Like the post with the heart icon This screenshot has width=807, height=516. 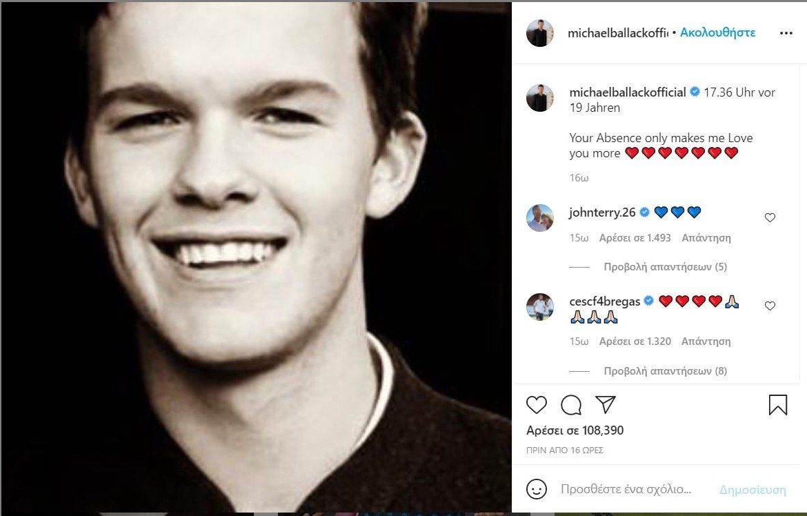point(536,404)
